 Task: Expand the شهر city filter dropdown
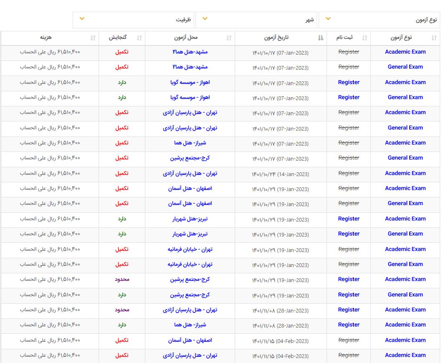tap(256, 20)
